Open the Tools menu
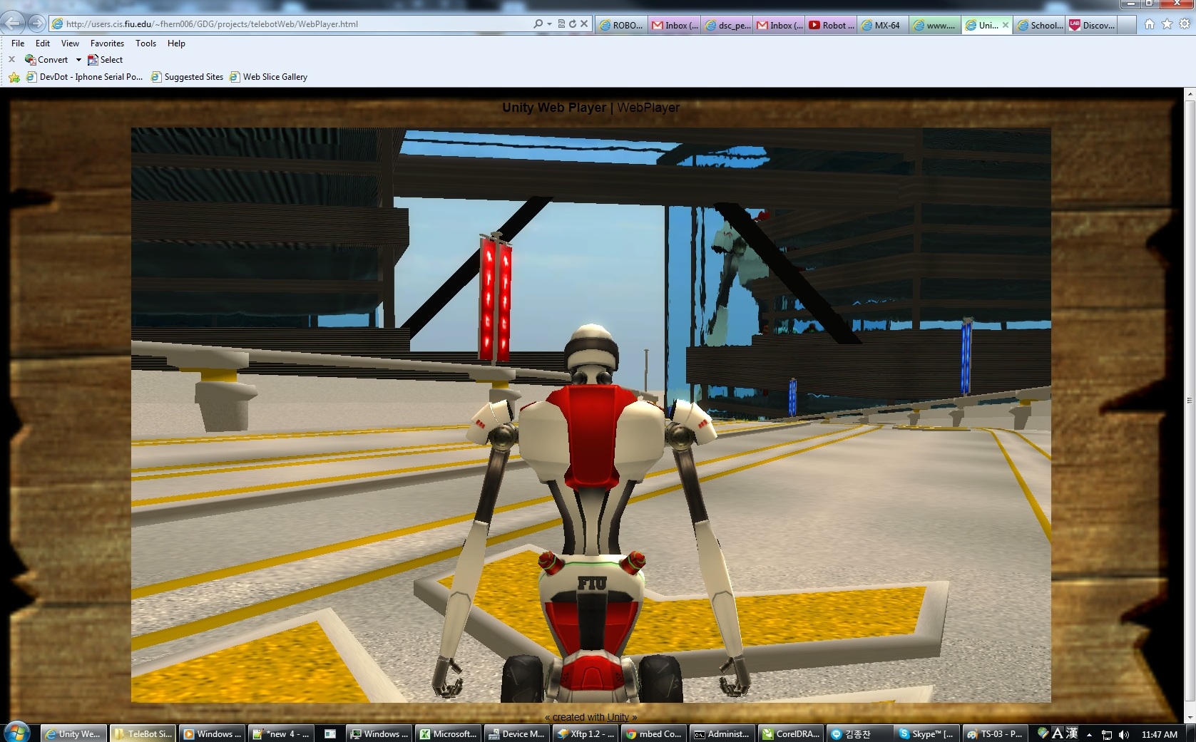Screen dimensions: 1196x742 click(x=145, y=43)
